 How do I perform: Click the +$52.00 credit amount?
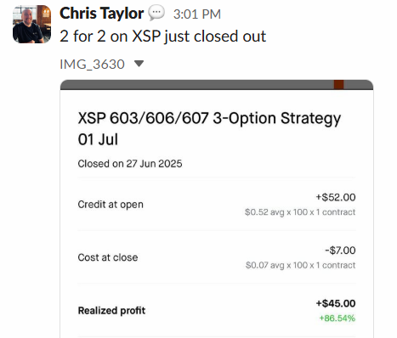coord(336,197)
